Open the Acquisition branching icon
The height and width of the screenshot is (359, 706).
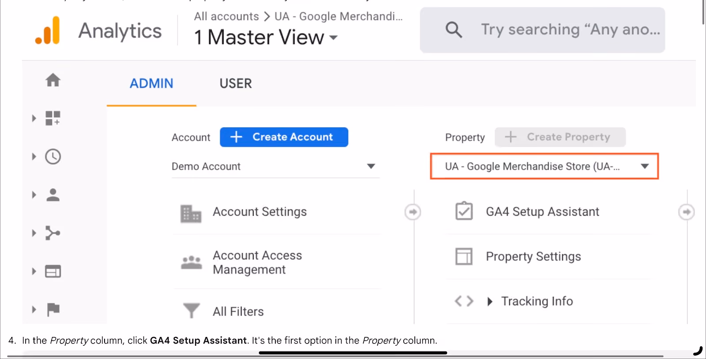[53, 233]
